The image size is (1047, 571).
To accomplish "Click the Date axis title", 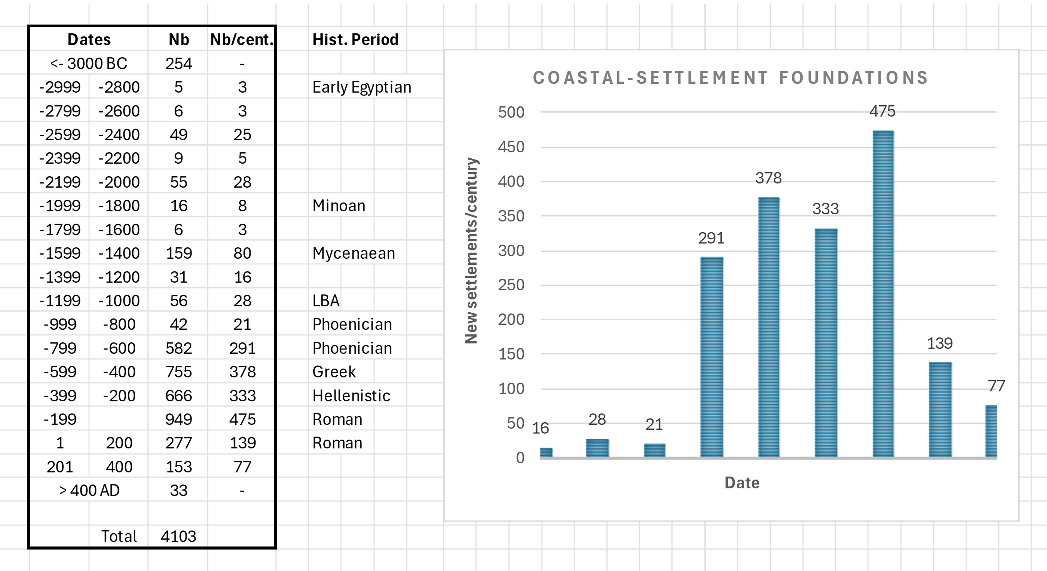I will click(742, 482).
